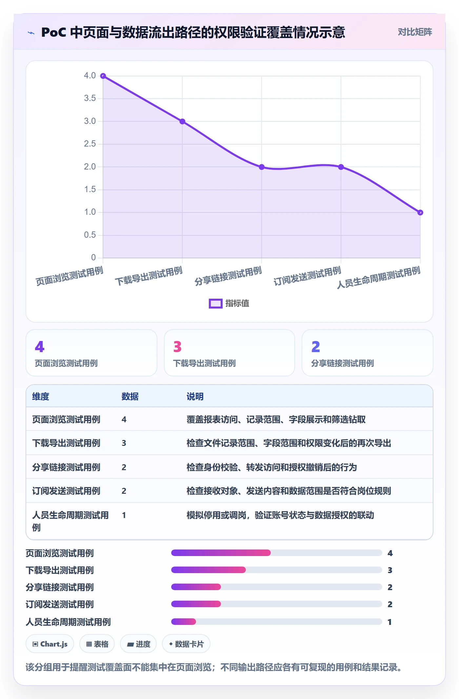The width and height of the screenshot is (459, 699).
Task: Click description 模拟停用或调岗
Action: pyautogui.click(x=280, y=515)
